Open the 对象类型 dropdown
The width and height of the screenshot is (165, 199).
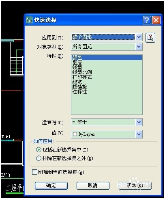139,47
